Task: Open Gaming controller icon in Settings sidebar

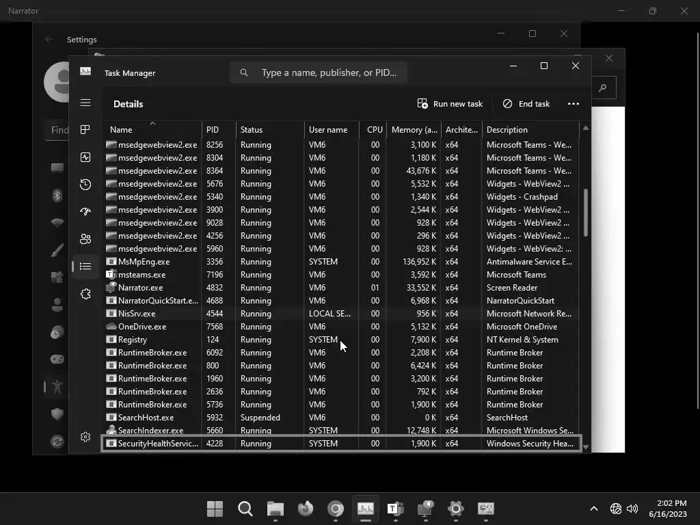Action: [57, 359]
